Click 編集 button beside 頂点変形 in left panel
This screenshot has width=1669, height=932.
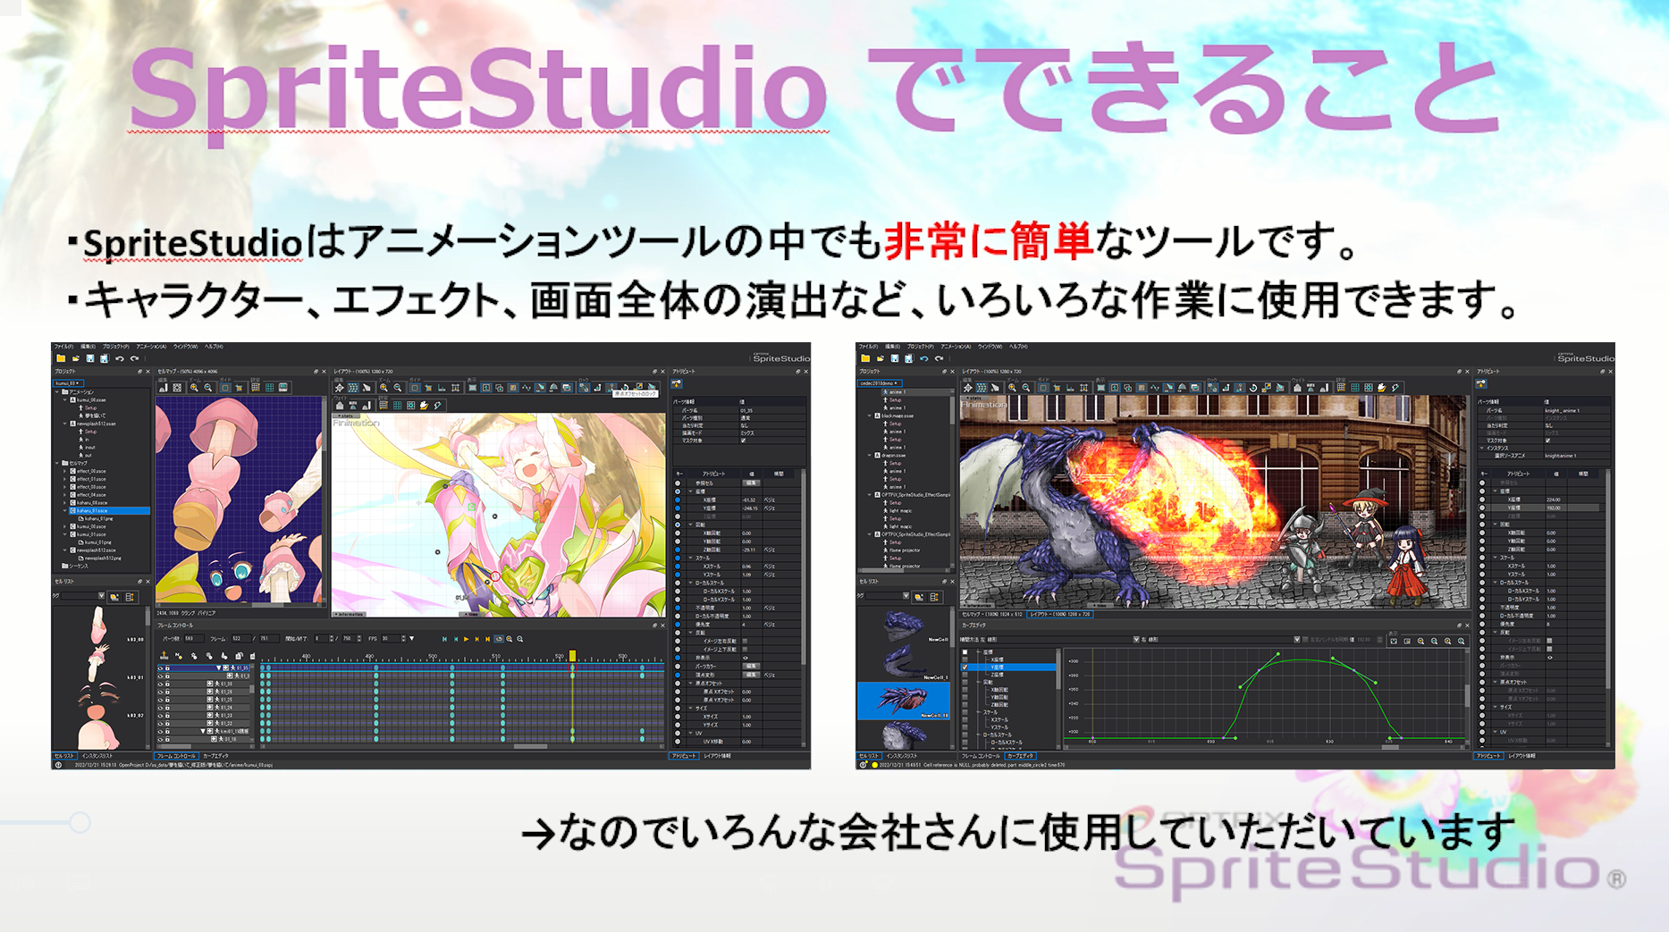click(x=751, y=675)
